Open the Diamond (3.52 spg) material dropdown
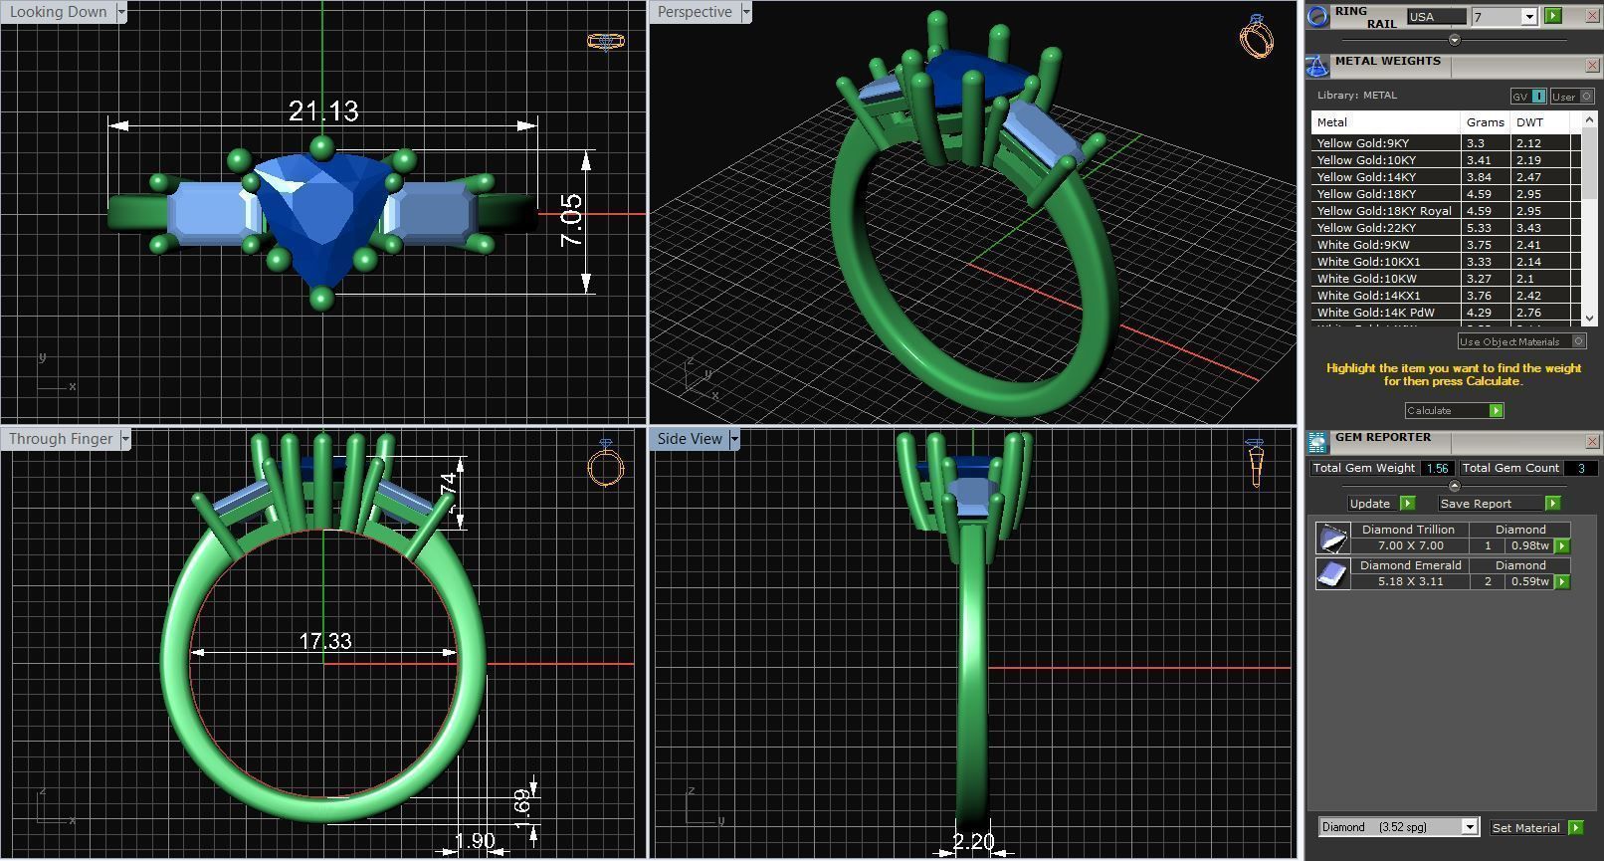Viewport: 1604px width, 861px height. point(1469,827)
